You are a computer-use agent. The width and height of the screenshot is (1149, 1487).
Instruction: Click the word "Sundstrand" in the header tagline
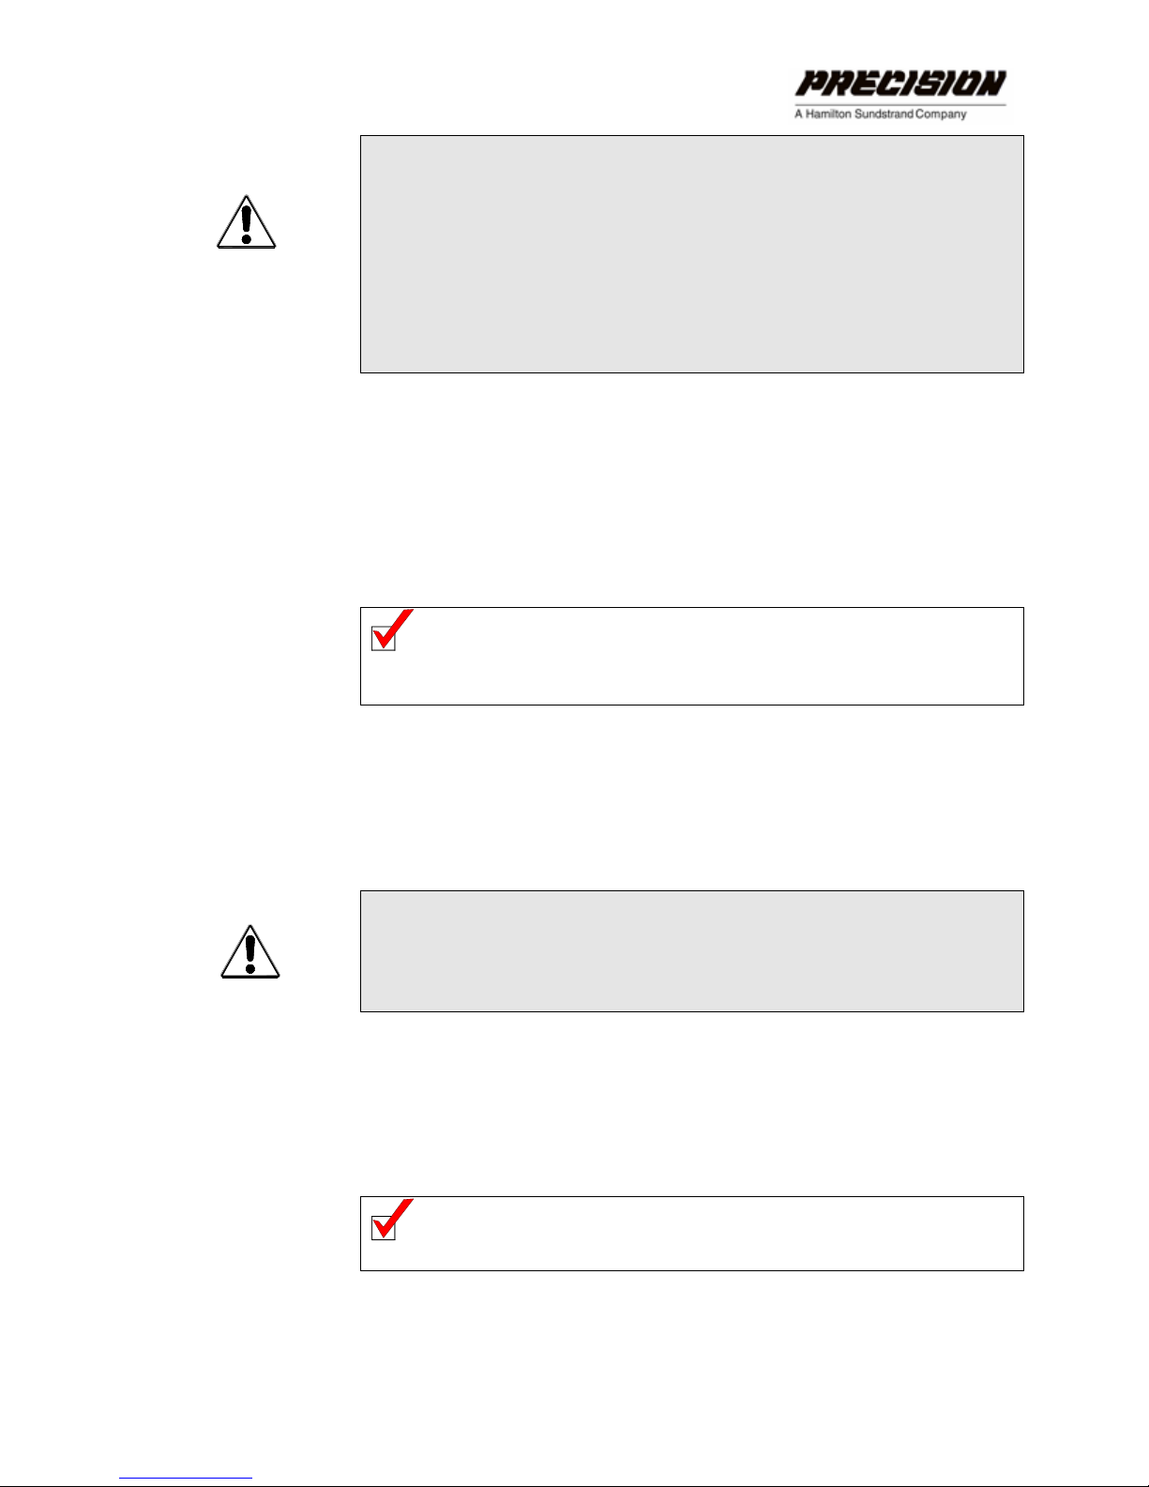884,114
